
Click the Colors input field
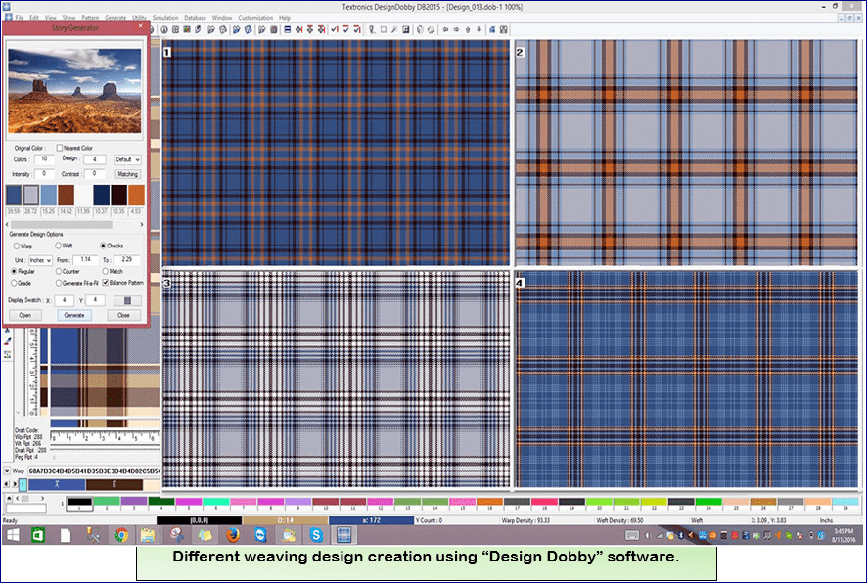tap(44, 159)
